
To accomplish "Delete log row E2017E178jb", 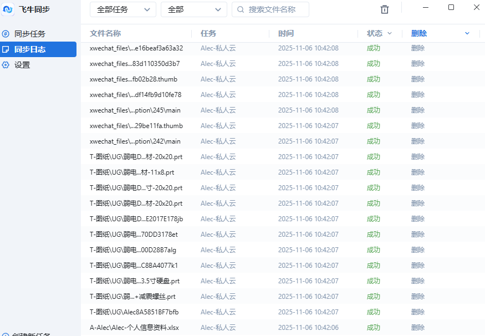I will pyautogui.click(x=417, y=219).
